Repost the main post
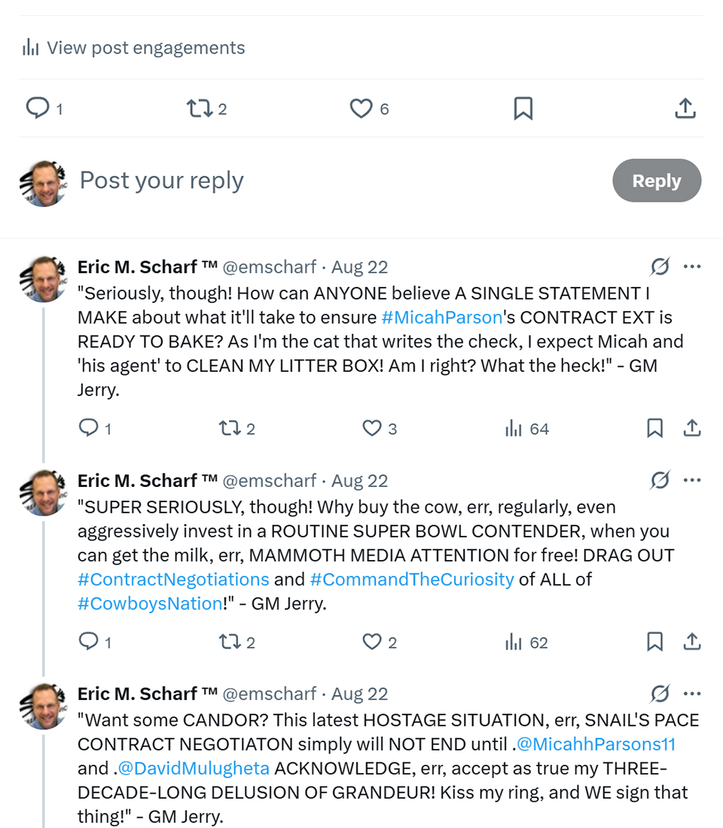The width and height of the screenshot is (723, 828). point(200,109)
